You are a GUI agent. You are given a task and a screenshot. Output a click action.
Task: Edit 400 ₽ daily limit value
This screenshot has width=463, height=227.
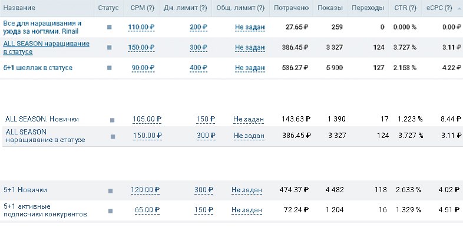point(199,68)
